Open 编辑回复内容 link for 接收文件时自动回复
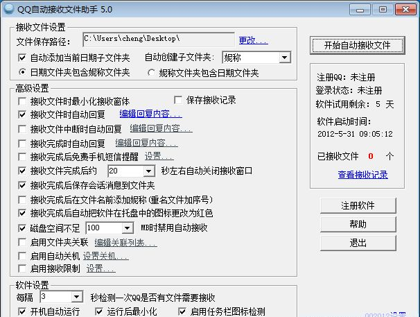Screen dimensions: 420x317 coord(150,114)
